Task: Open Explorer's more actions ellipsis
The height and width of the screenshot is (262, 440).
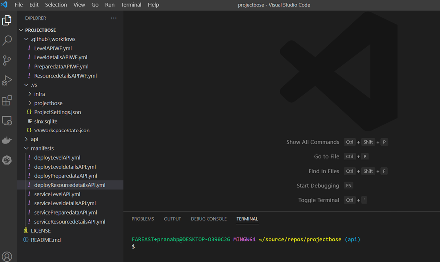Action: (x=114, y=18)
